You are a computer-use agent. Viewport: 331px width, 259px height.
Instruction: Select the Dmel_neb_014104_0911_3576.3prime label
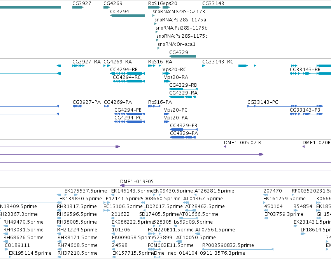coord(200,253)
